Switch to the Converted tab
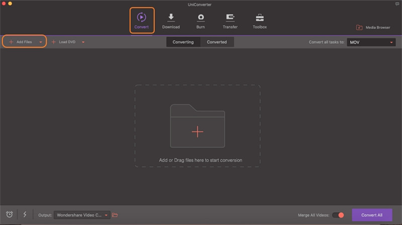The image size is (402, 225). point(217,42)
